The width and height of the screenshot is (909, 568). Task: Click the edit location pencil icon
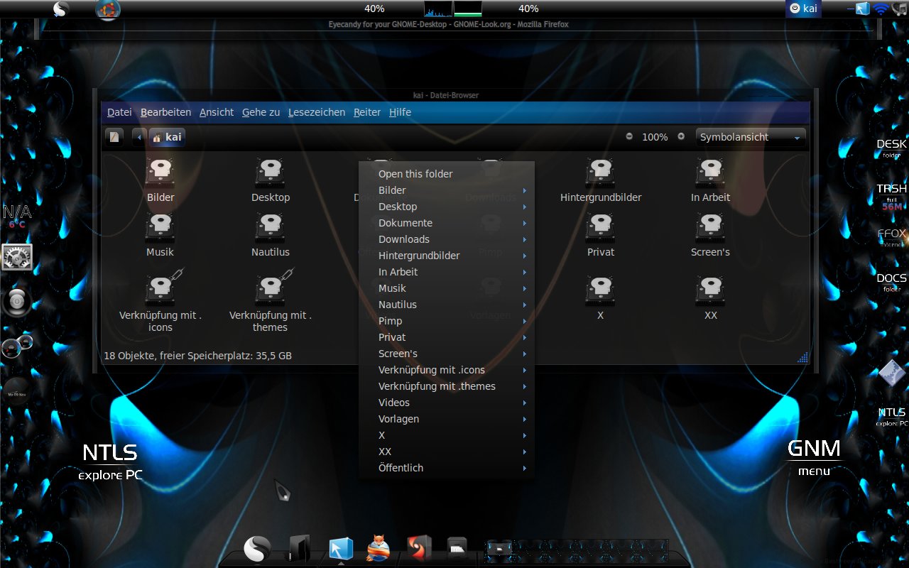(x=114, y=137)
